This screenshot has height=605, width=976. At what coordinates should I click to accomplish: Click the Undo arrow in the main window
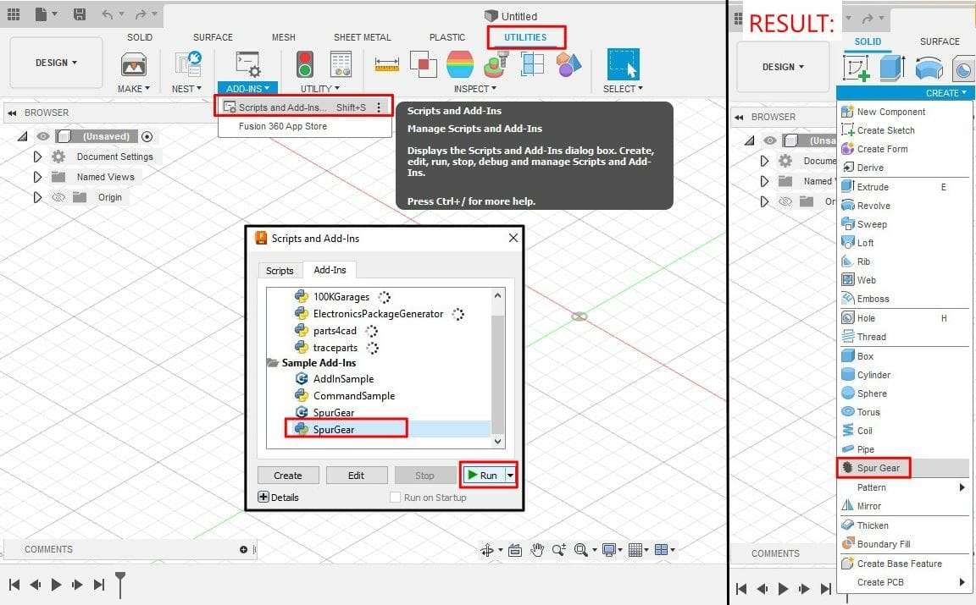pyautogui.click(x=108, y=14)
